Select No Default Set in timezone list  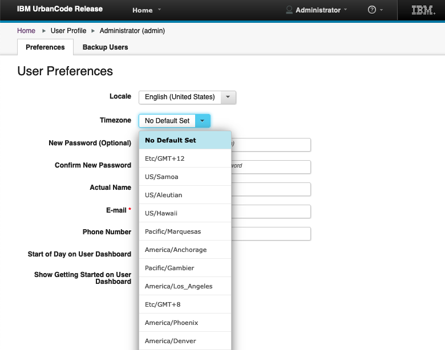pos(185,140)
